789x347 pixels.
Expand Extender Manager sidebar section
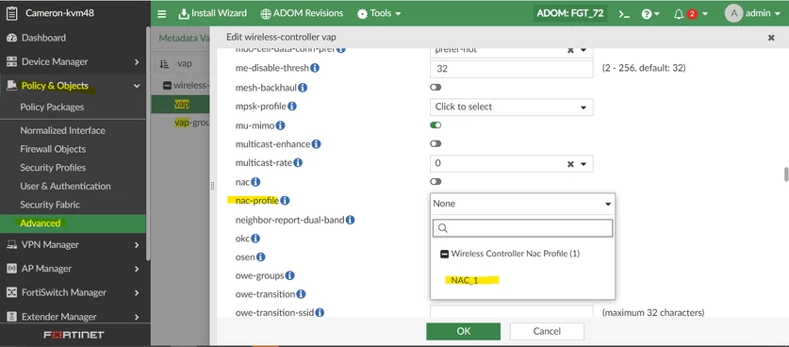[x=137, y=317]
